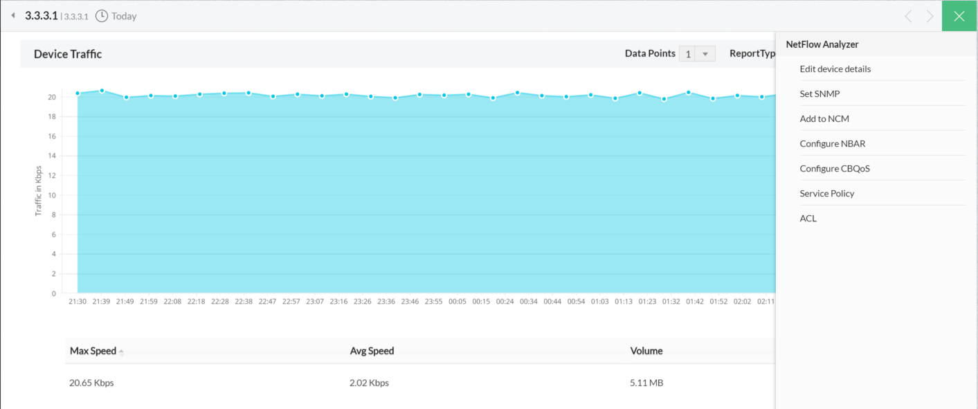The width and height of the screenshot is (978, 409).
Task: Select Add to NCM option
Action: point(824,119)
